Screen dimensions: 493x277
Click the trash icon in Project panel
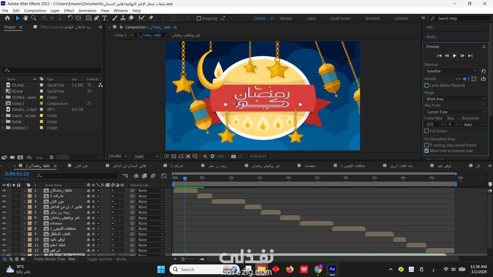51,157
